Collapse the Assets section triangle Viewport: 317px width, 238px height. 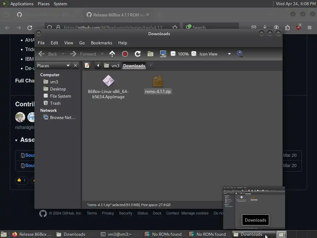[x=16, y=140]
